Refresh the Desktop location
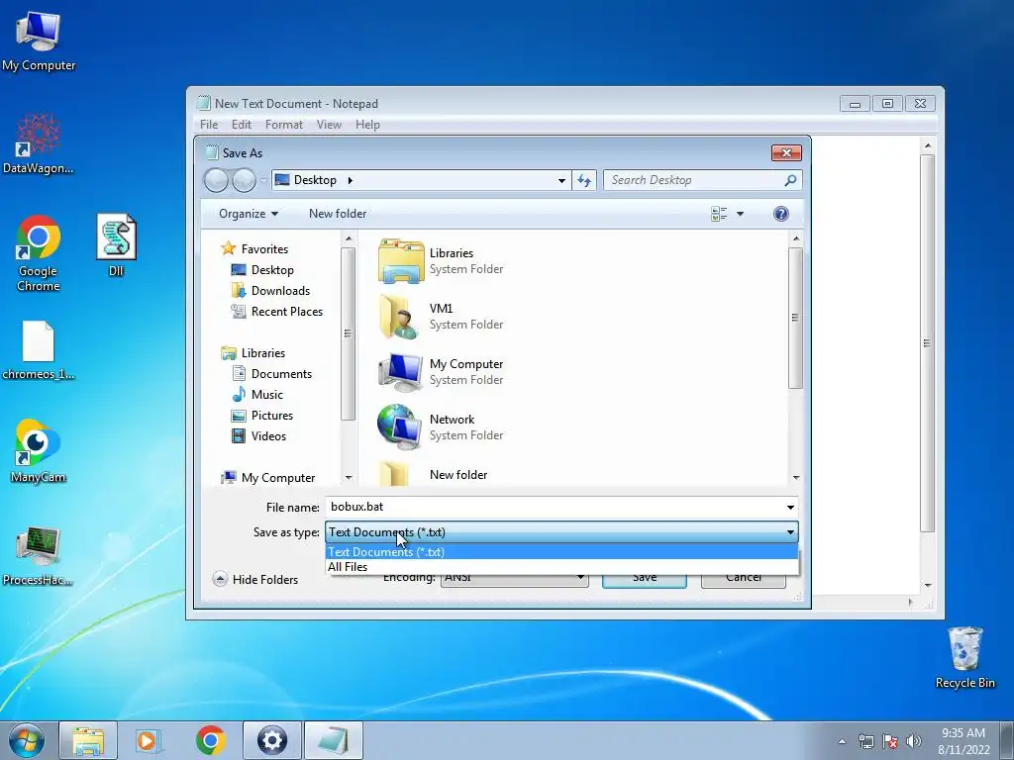This screenshot has width=1014, height=760. pyautogui.click(x=584, y=180)
